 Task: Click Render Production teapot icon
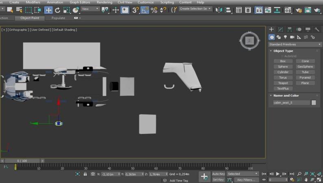tap(317, 10)
